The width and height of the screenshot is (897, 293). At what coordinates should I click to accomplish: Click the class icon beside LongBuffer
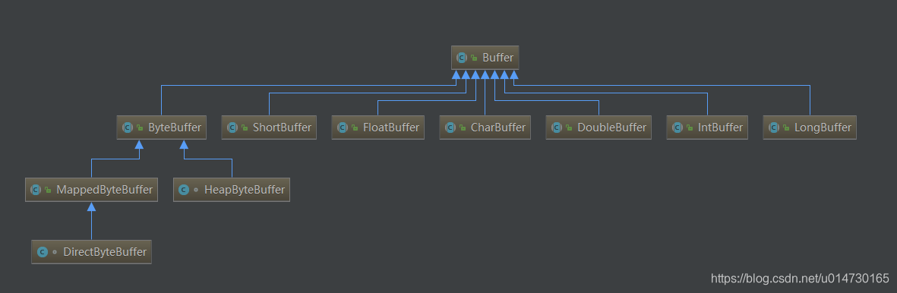774,128
